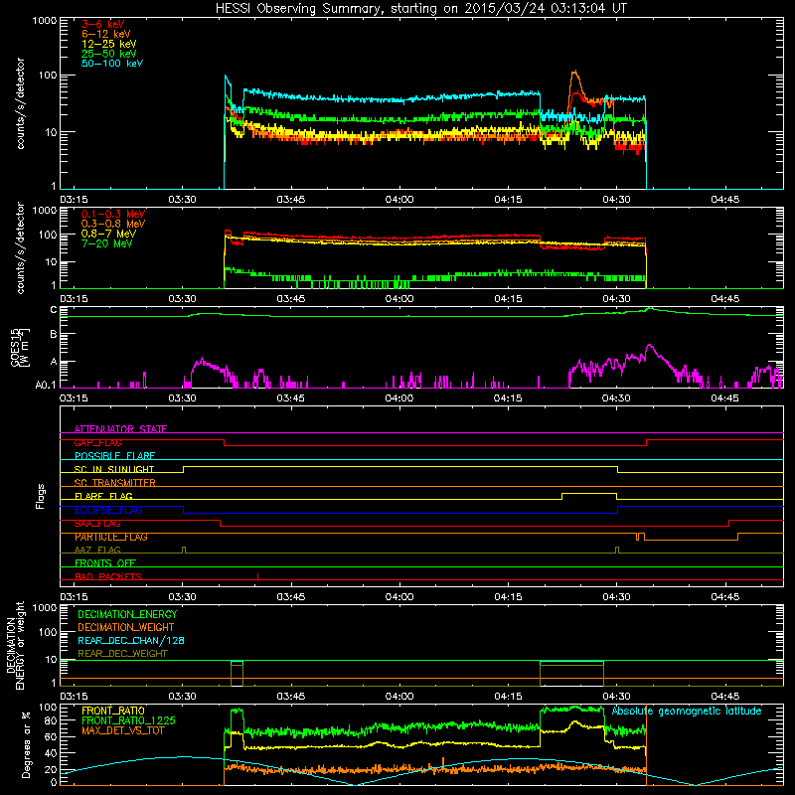Screen dimensions: 795x795
Task: Select the FRONT_RATIO legend label
Action: point(113,711)
